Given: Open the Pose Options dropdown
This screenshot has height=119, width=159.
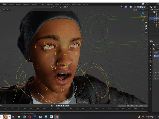Looking at the screenshot, I should pyautogui.click(x=143, y=10).
